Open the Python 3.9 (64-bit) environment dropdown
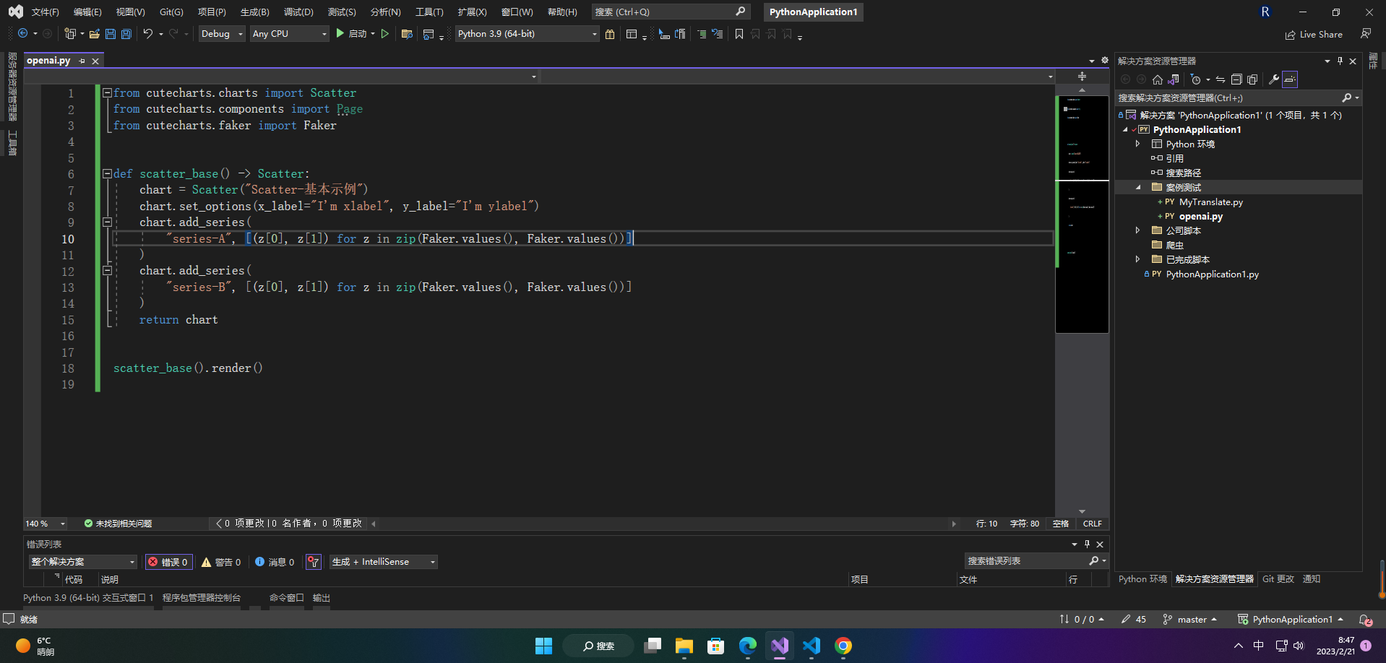1386x663 pixels. (x=528, y=34)
